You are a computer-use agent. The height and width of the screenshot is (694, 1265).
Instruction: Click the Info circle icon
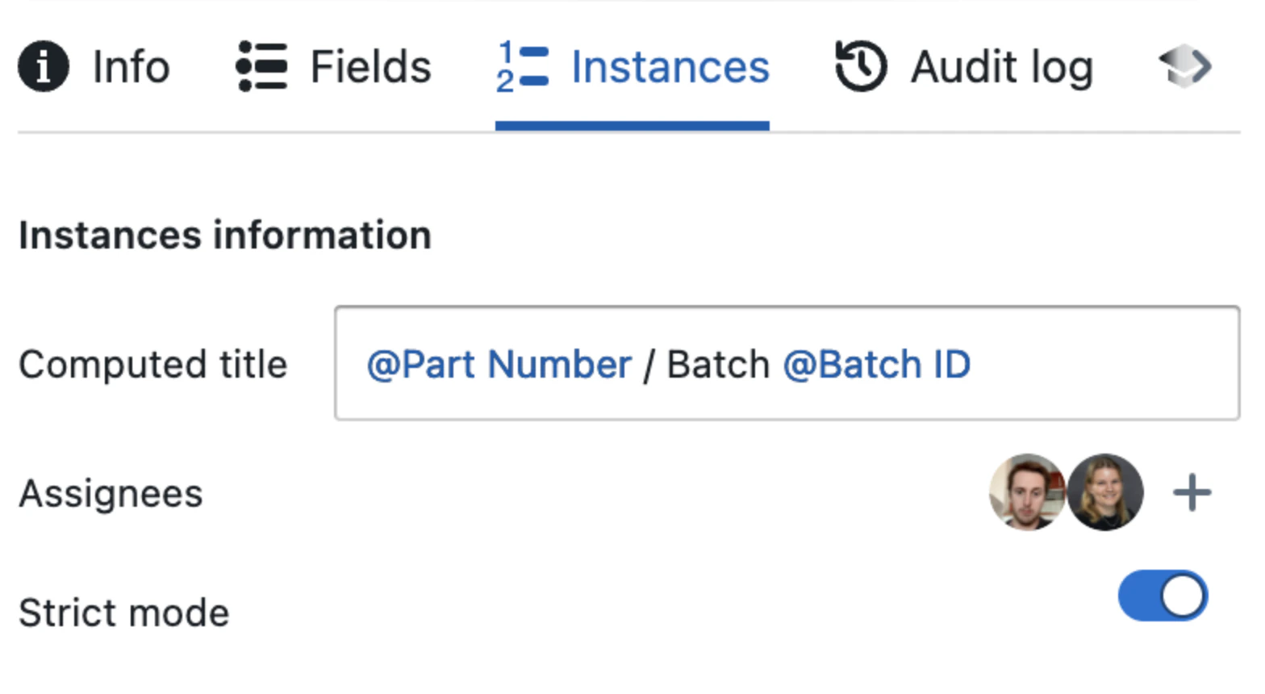[x=44, y=66]
